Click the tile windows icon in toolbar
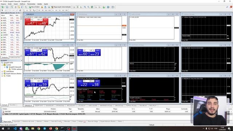Image resolution: width=233 pixels, height=131 pixels. [x=92, y=7]
